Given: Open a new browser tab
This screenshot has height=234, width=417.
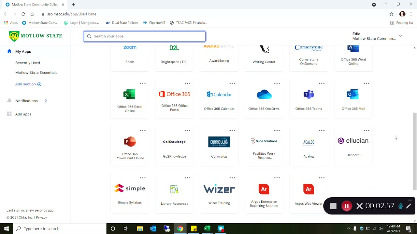Looking at the screenshot, I should coord(73,5).
